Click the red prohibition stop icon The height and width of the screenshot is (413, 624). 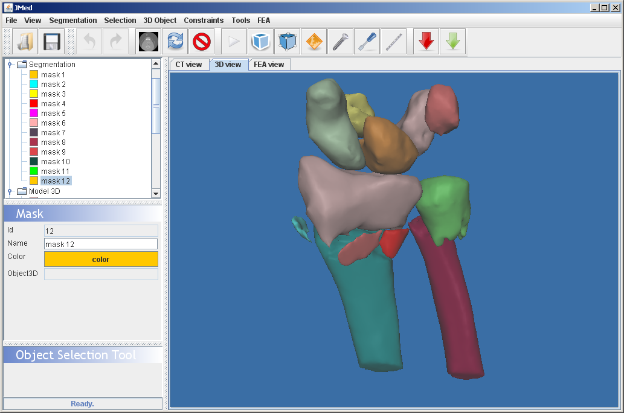point(202,42)
